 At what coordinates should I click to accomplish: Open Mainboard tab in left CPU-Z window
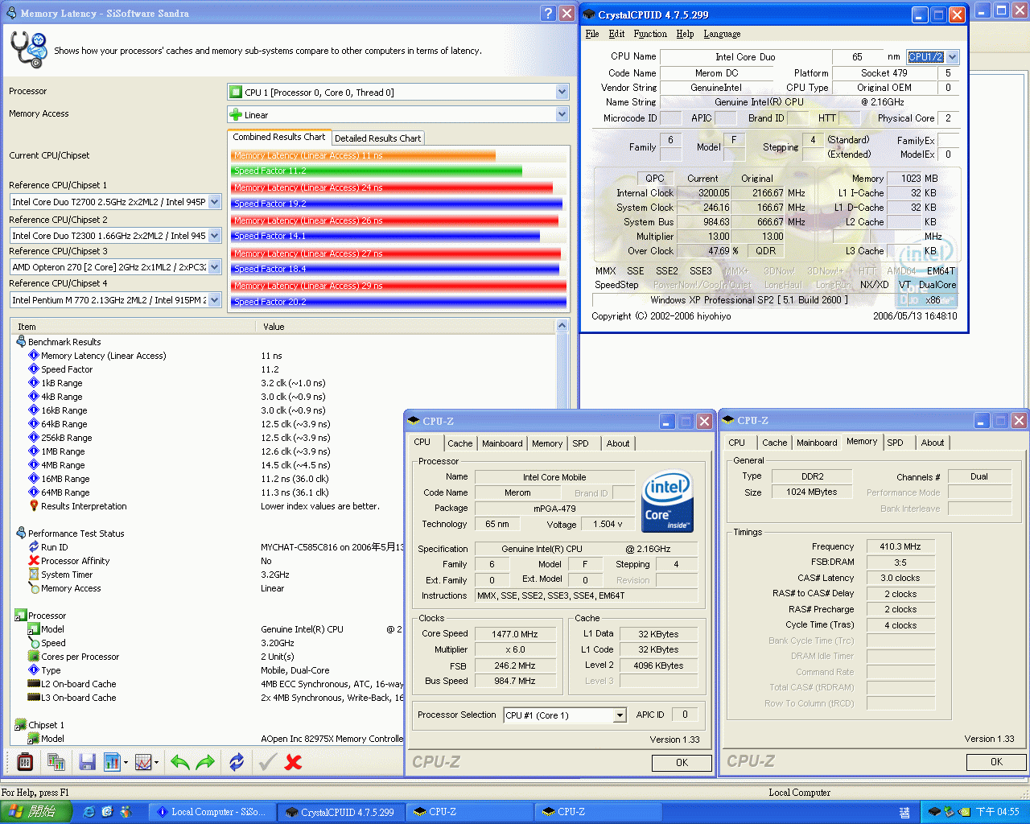pyautogui.click(x=502, y=443)
